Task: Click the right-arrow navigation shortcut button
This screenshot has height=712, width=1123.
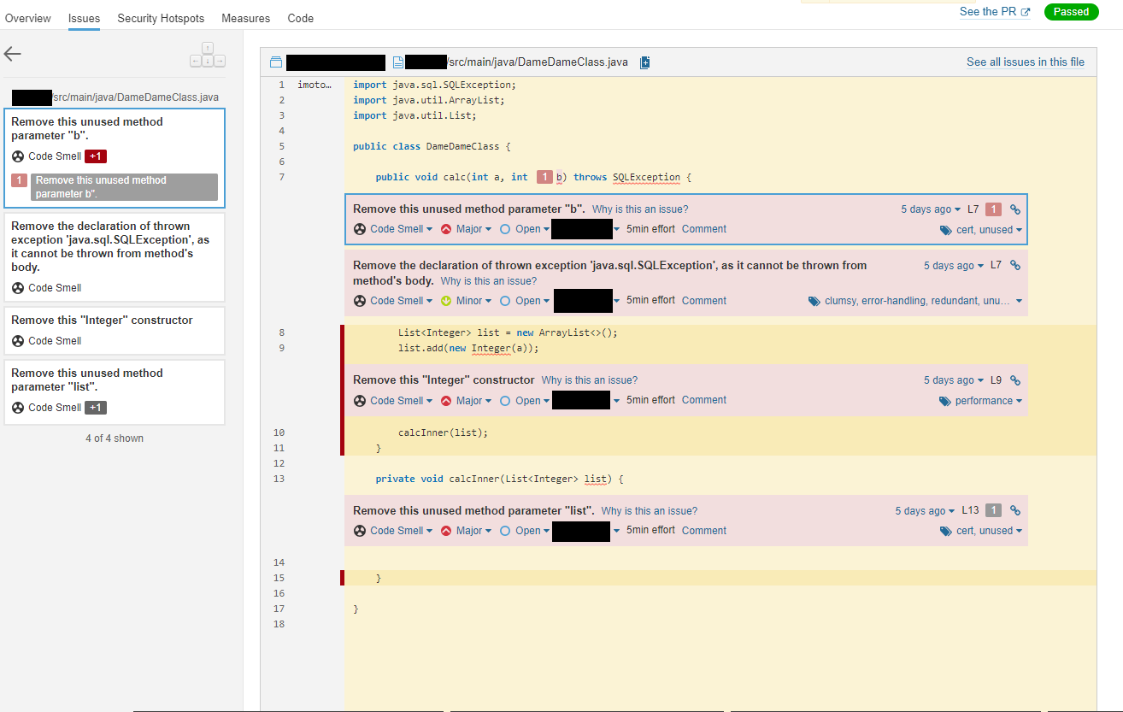Action: (220, 61)
